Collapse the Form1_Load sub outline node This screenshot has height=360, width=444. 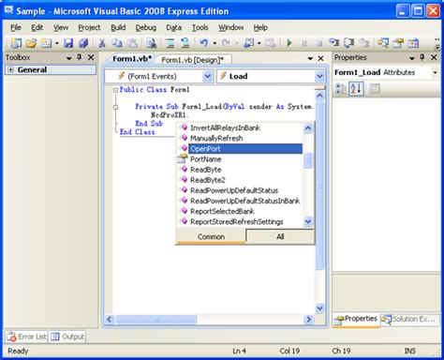[x=115, y=107]
